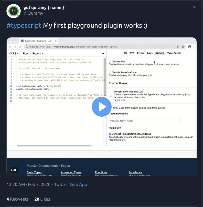The width and height of the screenshot is (203, 207).
Task: Open a new browser tab with plus icon
Action: coord(62,41)
